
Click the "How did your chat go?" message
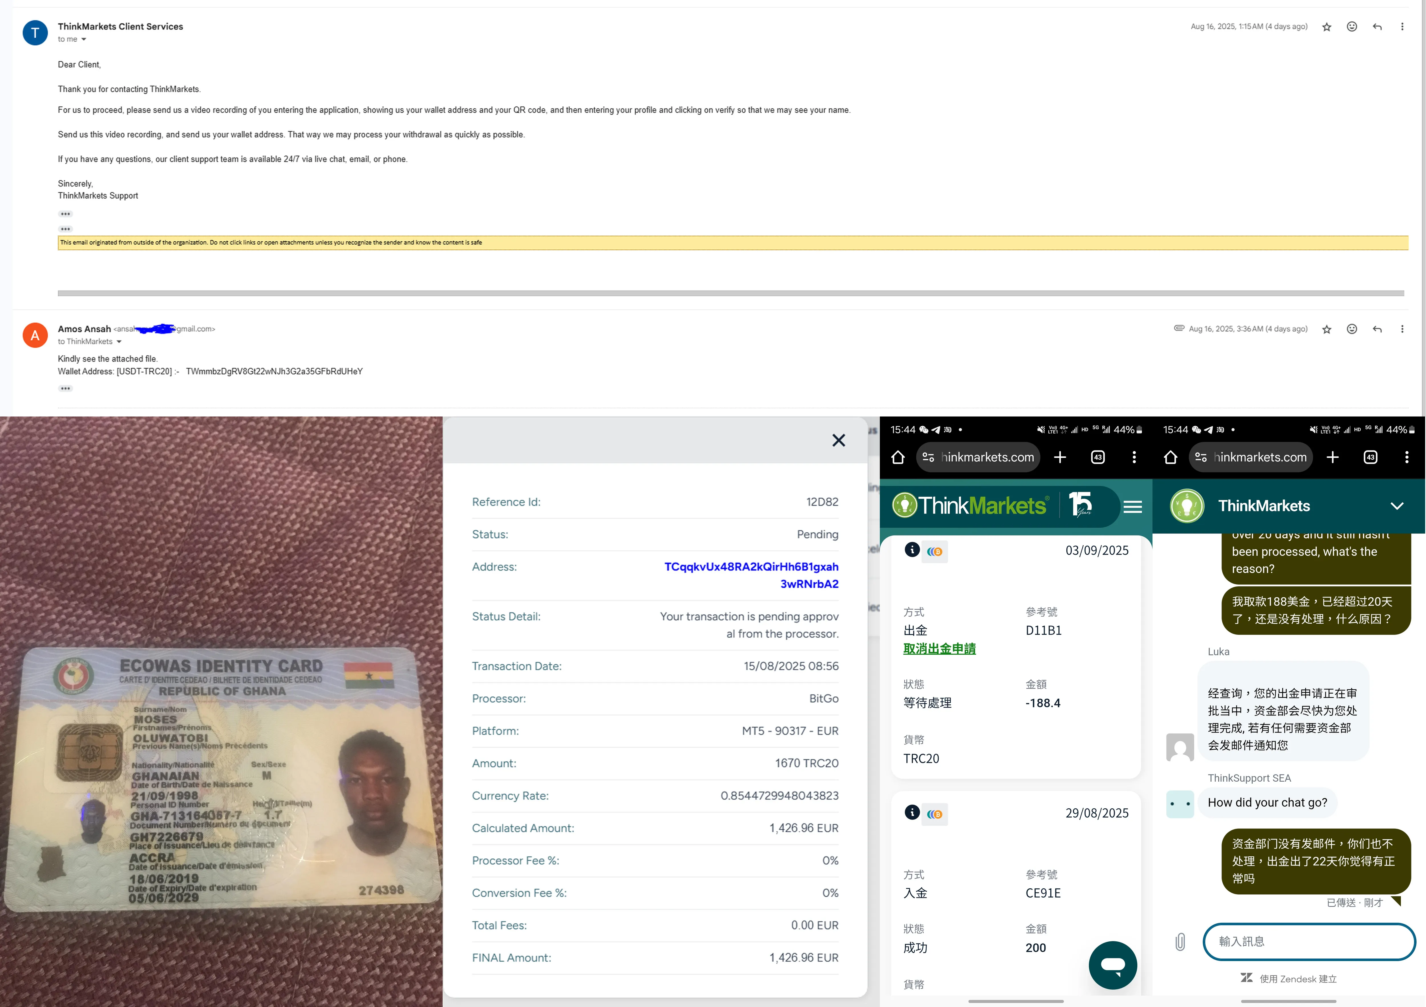[1267, 803]
